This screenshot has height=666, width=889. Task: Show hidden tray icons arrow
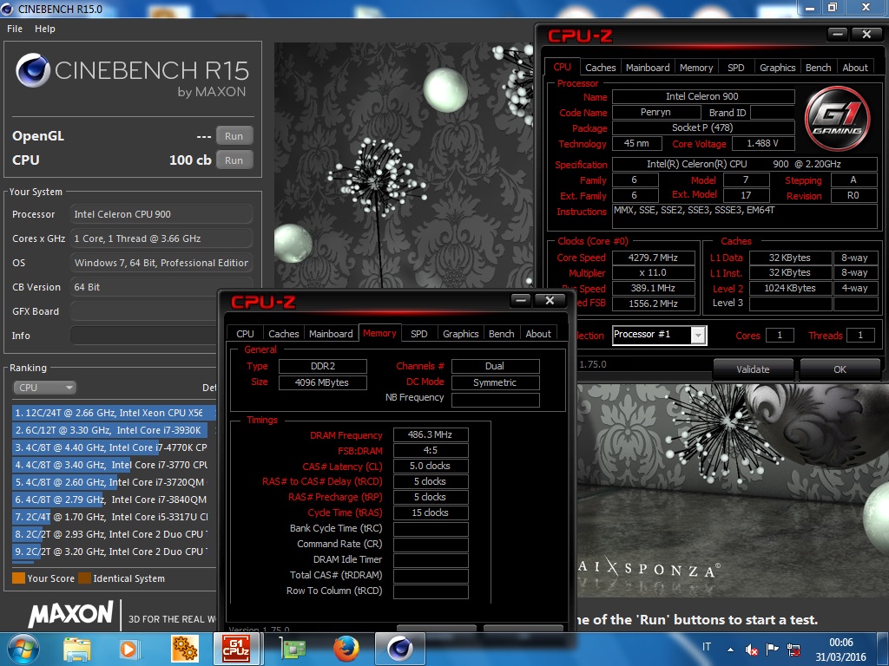730,650
